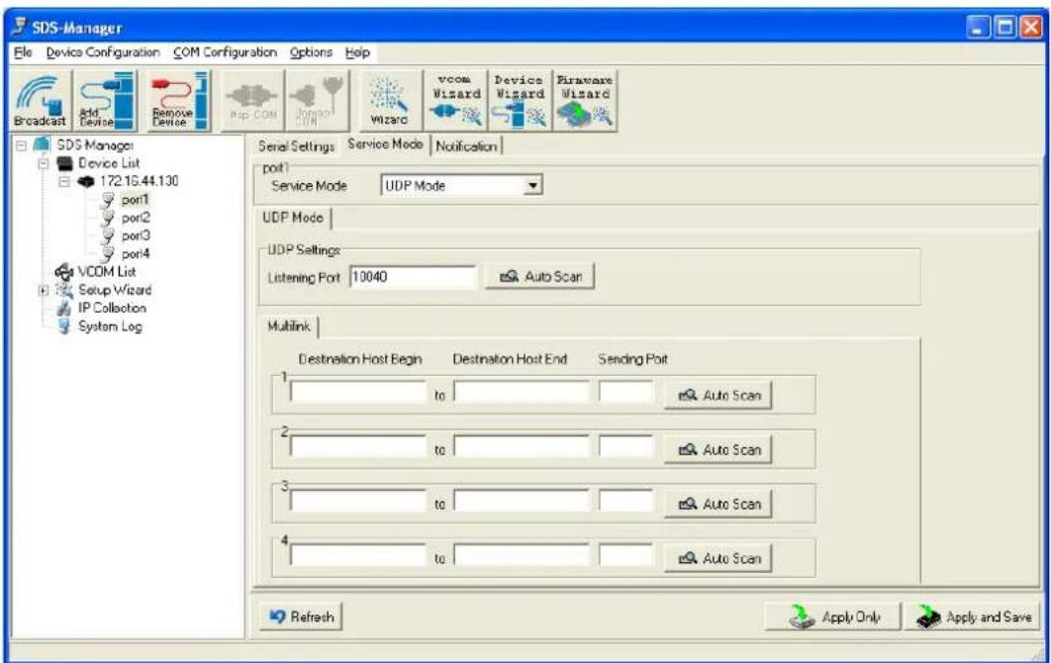This screenshot has height=663, width=1051.
Task: Open the COM Configuration menu
Action: pyautogui.click(x=225, y=52)
